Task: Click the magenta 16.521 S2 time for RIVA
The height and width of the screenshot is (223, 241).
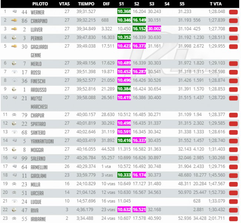Action: [x=139, y=210]
